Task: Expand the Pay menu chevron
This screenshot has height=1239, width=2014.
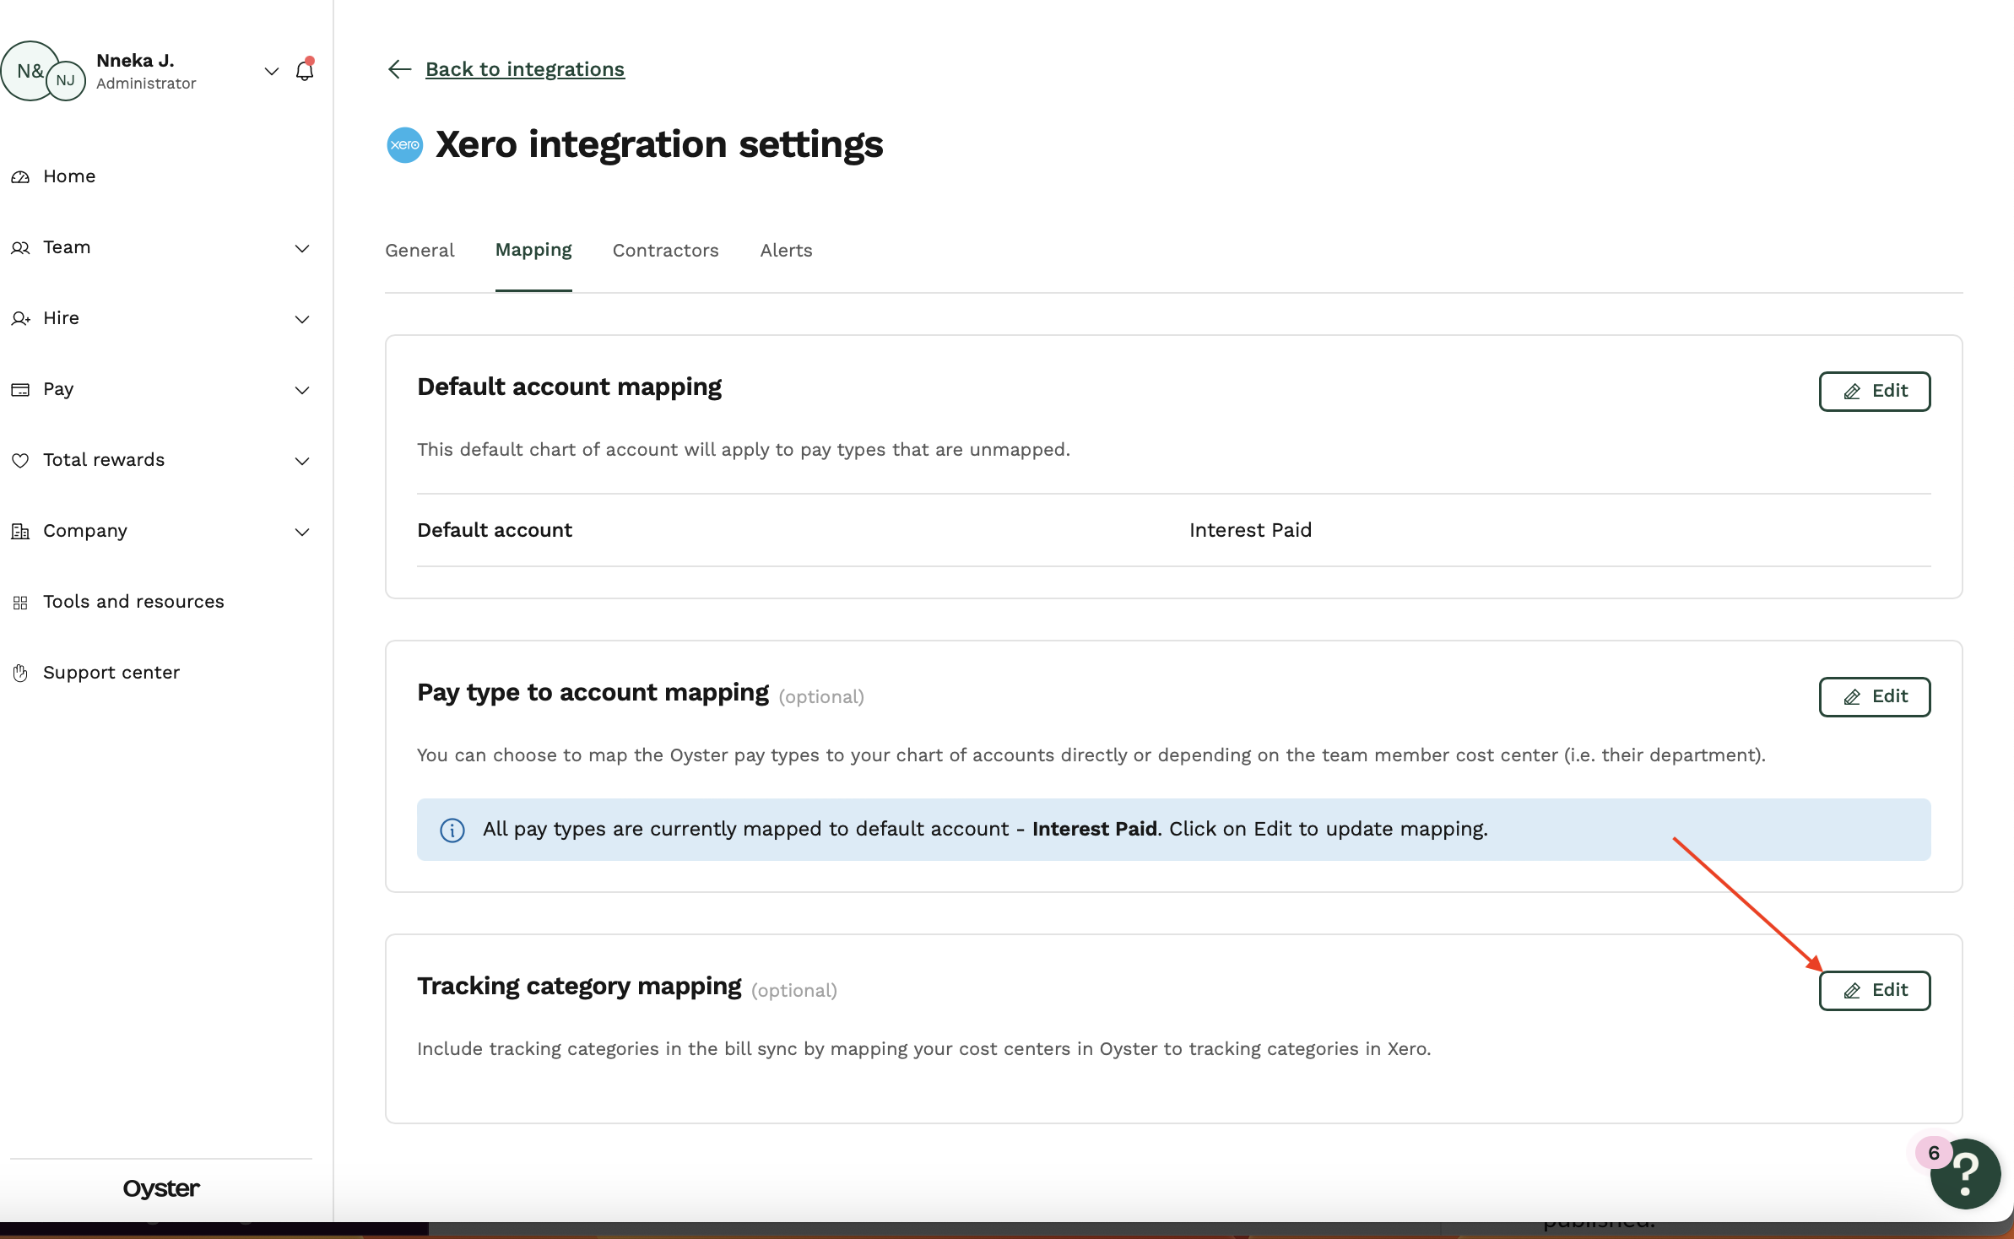Action: 302,390
